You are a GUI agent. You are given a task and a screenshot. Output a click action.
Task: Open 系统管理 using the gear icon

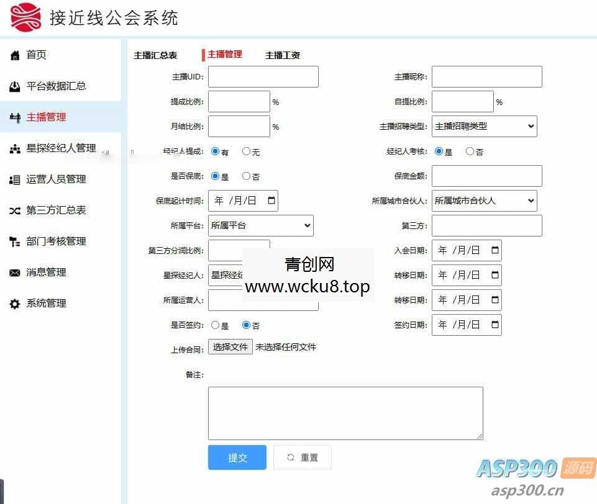point(15,303)
